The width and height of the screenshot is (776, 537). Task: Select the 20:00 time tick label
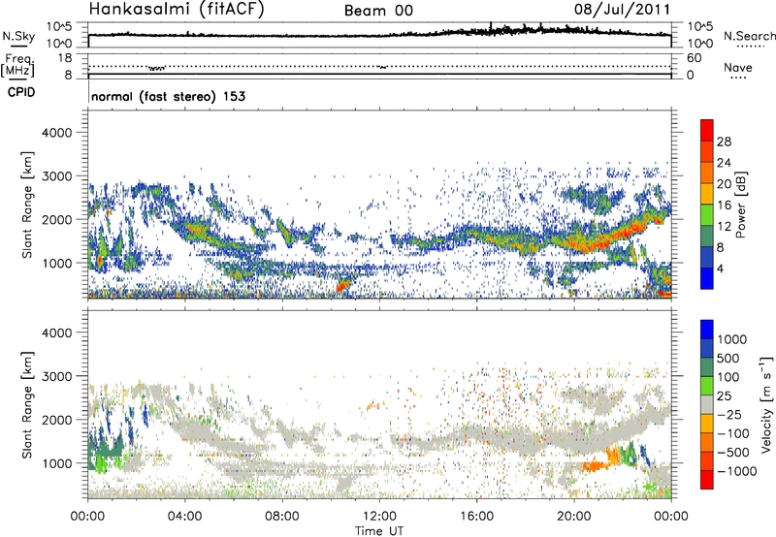point(573,517)
